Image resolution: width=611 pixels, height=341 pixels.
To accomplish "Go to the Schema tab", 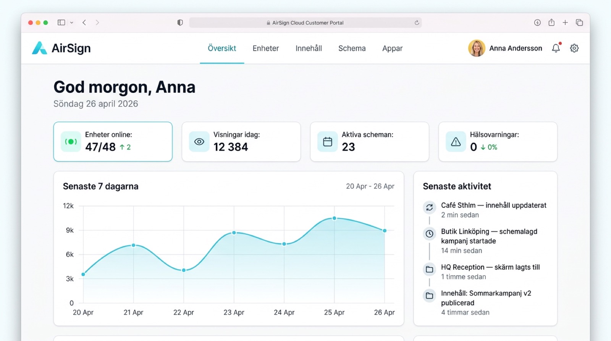I will [x=352, y=48].
